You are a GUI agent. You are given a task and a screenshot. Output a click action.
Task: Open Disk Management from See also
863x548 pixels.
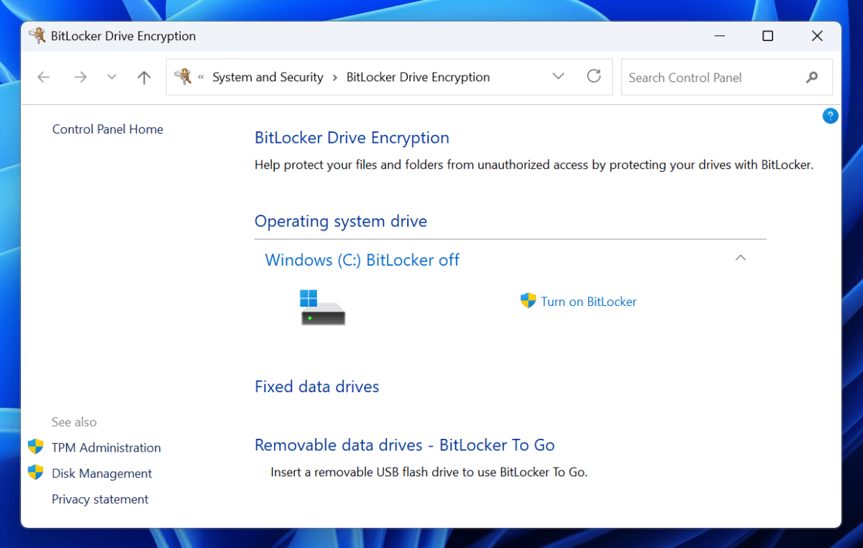[101, 473]
